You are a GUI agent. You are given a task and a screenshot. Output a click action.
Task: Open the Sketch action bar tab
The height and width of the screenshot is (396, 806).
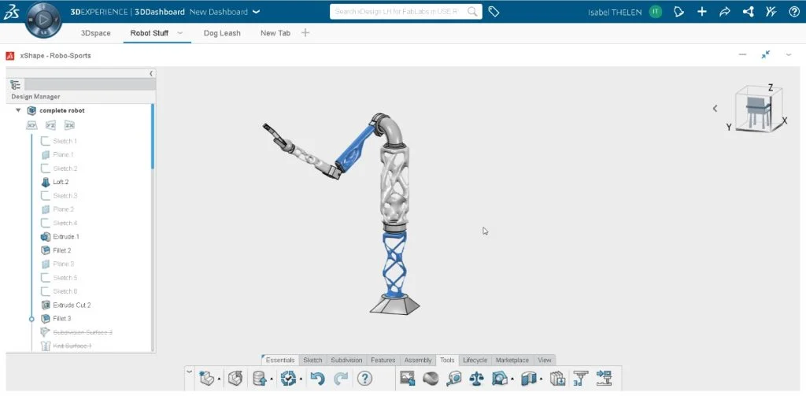(312, 360)
